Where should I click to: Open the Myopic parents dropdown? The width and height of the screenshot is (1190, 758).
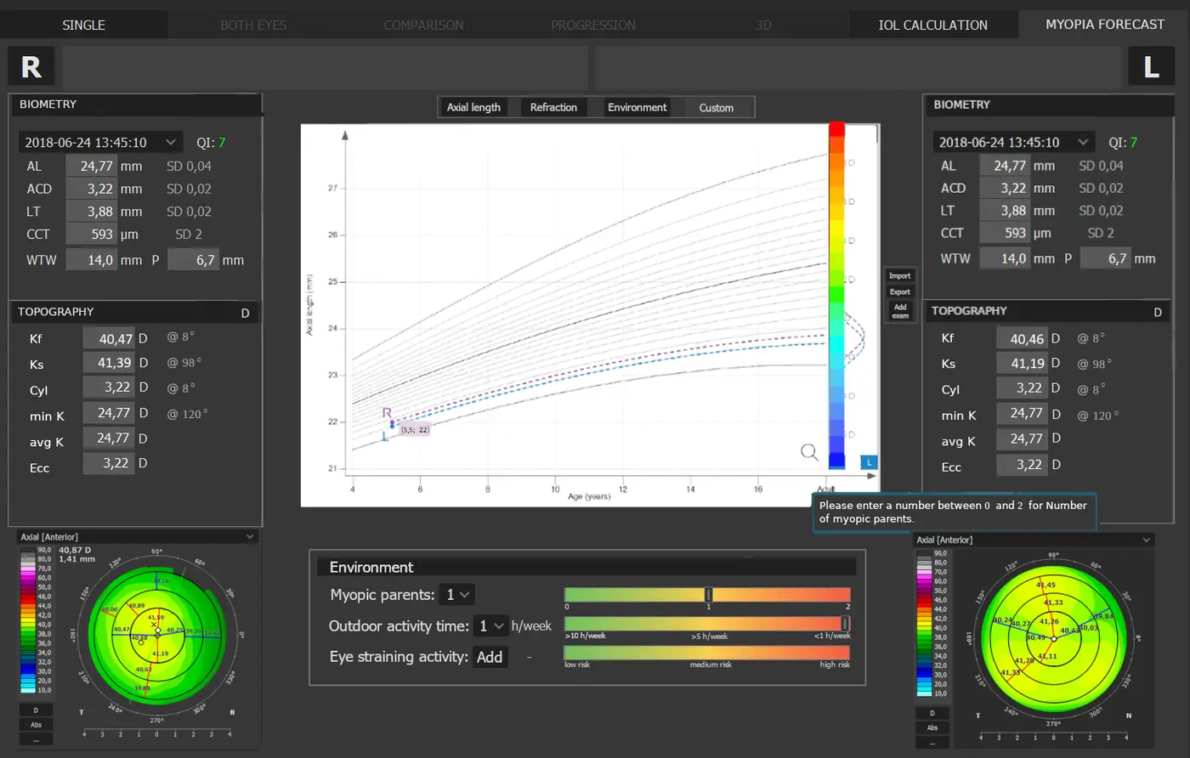coord(457,595)
